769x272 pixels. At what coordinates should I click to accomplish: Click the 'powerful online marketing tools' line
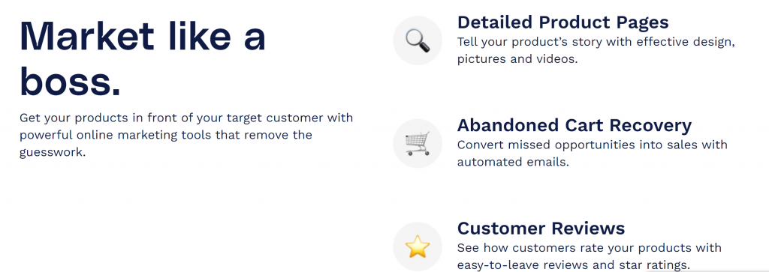tap(166, 135)
